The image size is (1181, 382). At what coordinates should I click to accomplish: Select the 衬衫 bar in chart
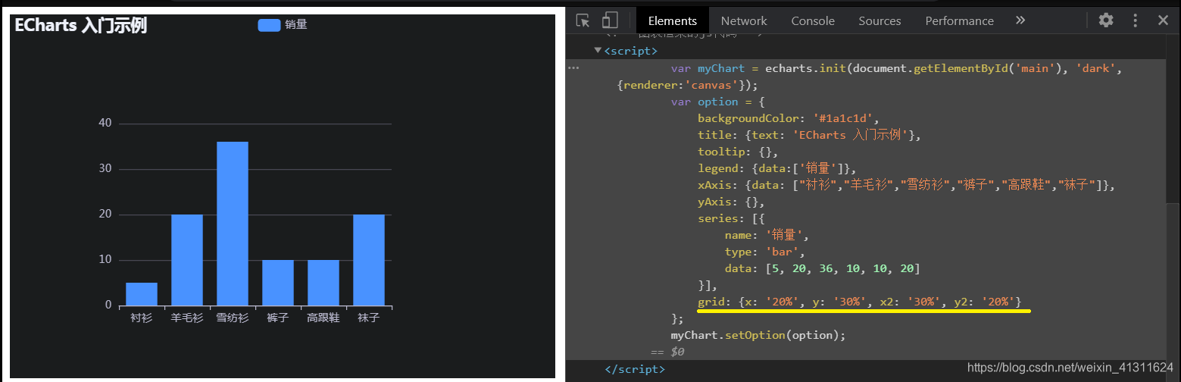(x=142, y=294)
